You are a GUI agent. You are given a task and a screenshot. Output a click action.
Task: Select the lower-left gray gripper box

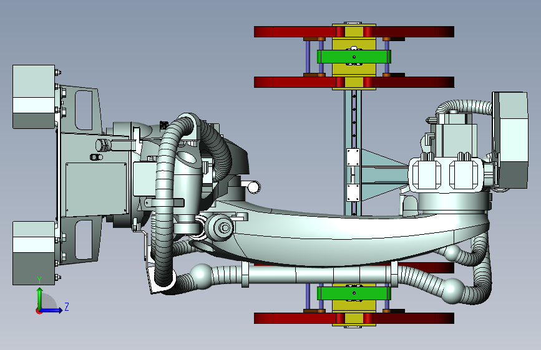34,253
